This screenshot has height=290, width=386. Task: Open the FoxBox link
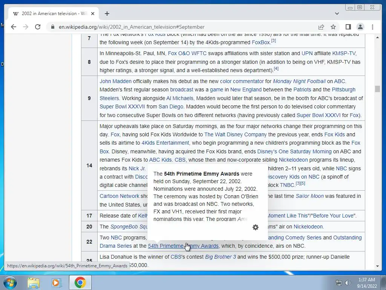click(x=261, y=42)
